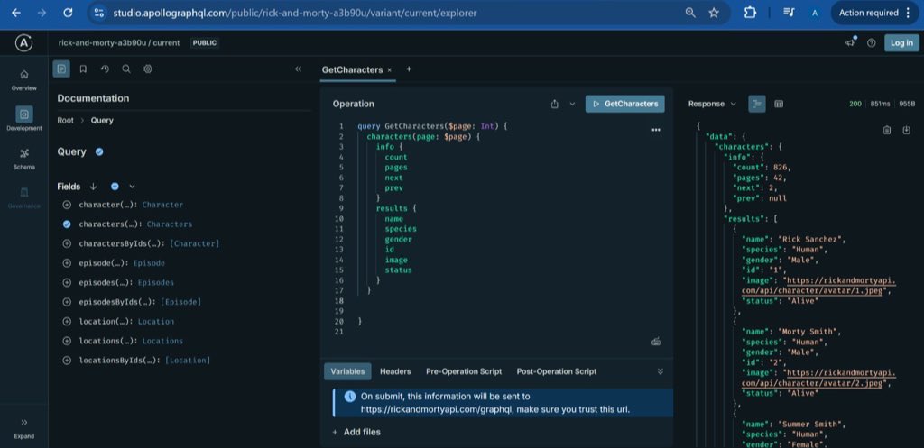The height and width of the screenshot is (448, 924).
Task: Open the Schema section in the sidebar
Action: 24,159
